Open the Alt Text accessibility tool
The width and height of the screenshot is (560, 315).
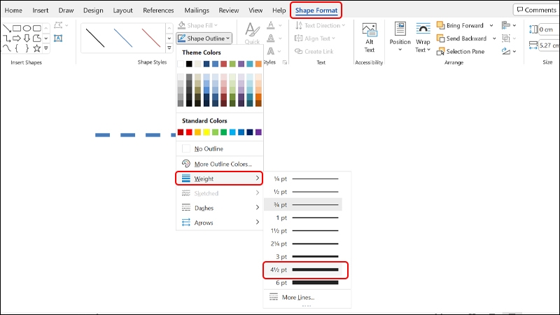[x=370, y=38]
